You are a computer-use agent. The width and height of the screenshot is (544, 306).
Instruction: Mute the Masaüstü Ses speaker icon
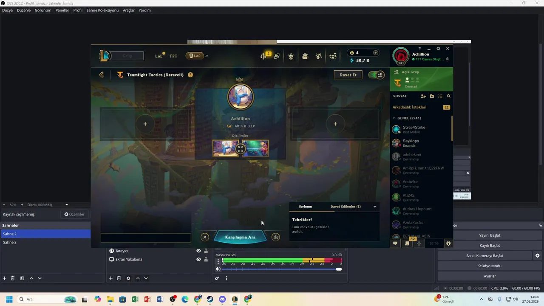218,269
